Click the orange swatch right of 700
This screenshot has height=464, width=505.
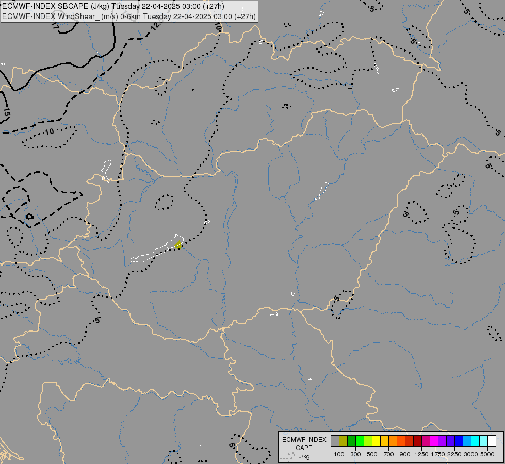click(x=393, y=441)
